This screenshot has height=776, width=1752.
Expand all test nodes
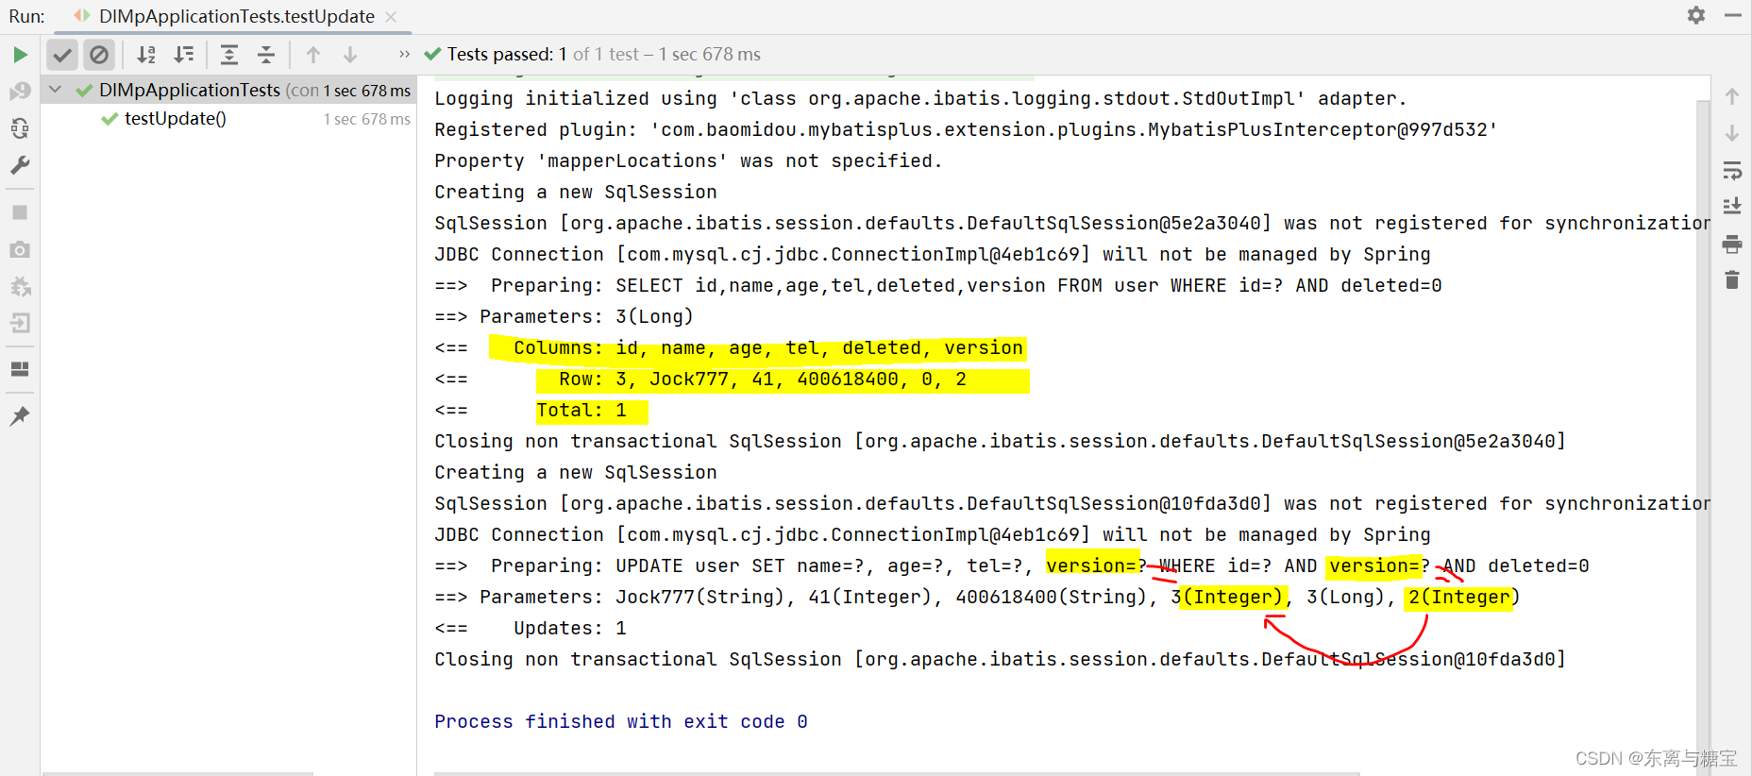point(228,55)
